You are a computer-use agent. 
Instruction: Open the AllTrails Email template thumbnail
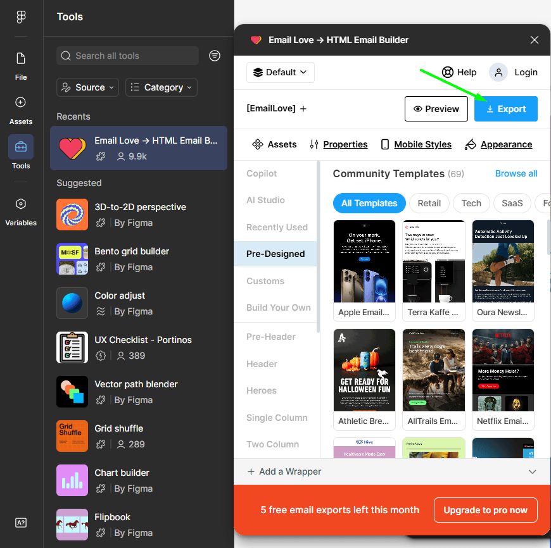[434, 370]
